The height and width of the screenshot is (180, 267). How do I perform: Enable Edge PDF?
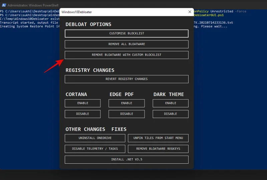(126, 103)
